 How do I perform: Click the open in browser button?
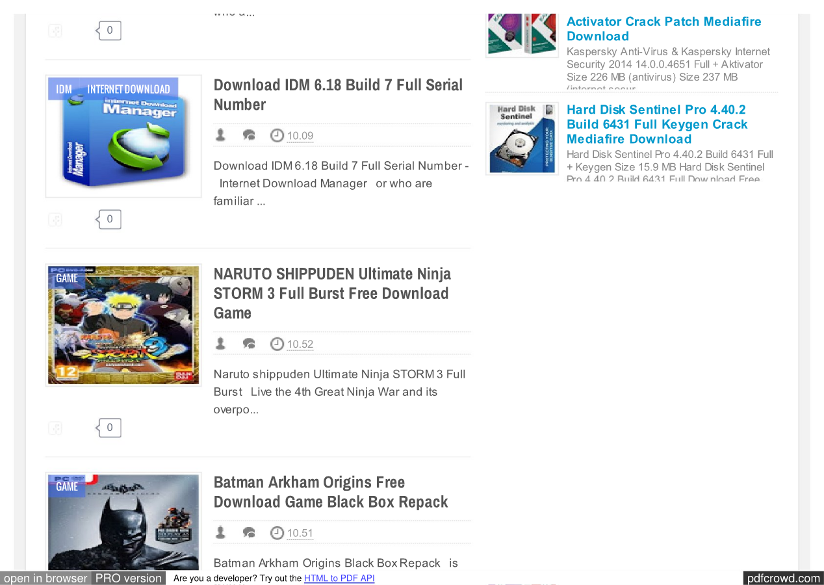(45, 578)
